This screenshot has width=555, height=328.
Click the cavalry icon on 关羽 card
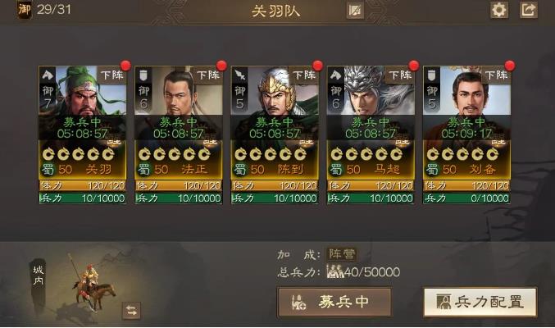point(48,75)
